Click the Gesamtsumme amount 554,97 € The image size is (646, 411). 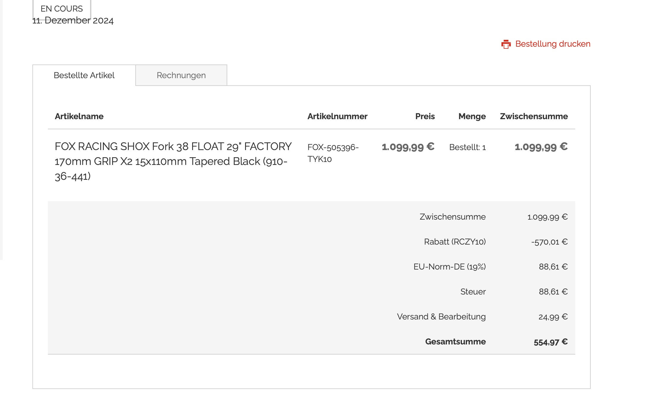click(551, 342)
